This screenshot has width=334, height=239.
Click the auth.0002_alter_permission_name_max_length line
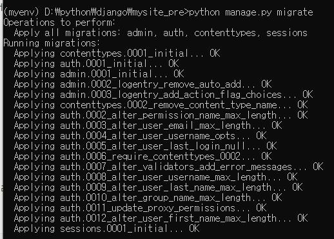coord(161,115)
